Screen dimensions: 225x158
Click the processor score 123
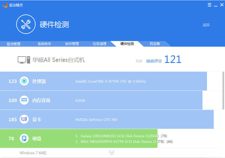[x=13, y=81]
